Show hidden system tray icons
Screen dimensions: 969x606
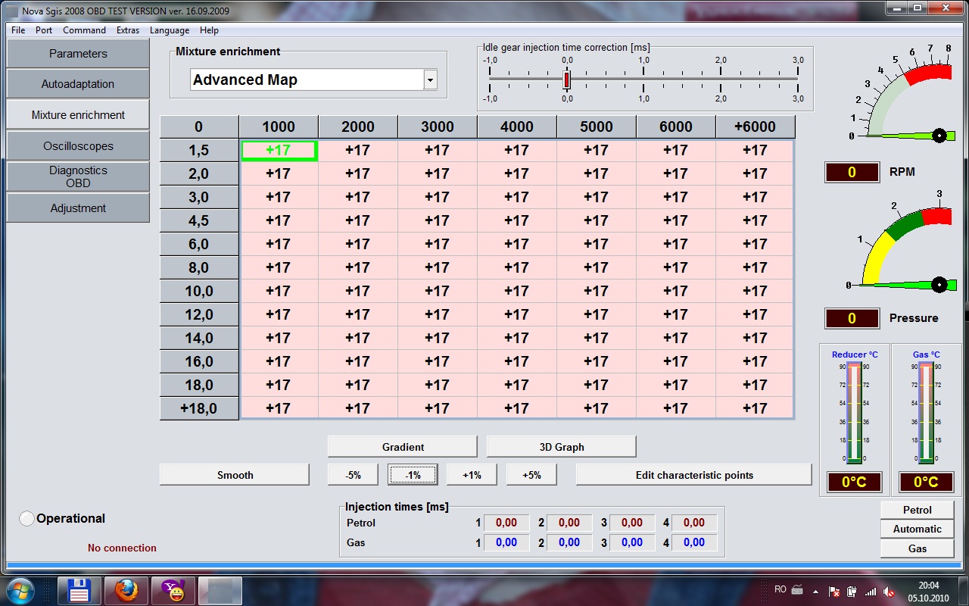(x=815, y=591)
